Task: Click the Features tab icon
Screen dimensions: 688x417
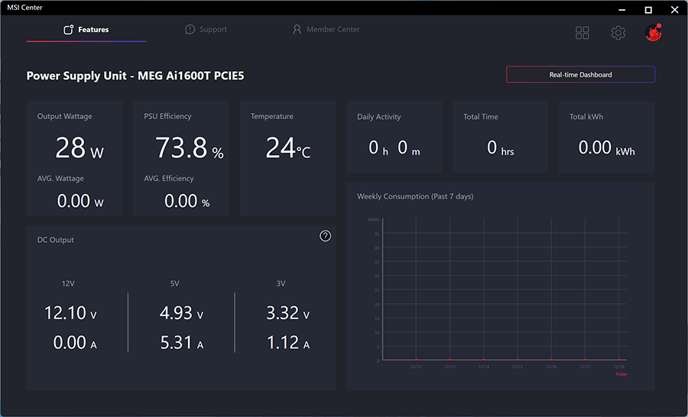Action: point(69,29)
